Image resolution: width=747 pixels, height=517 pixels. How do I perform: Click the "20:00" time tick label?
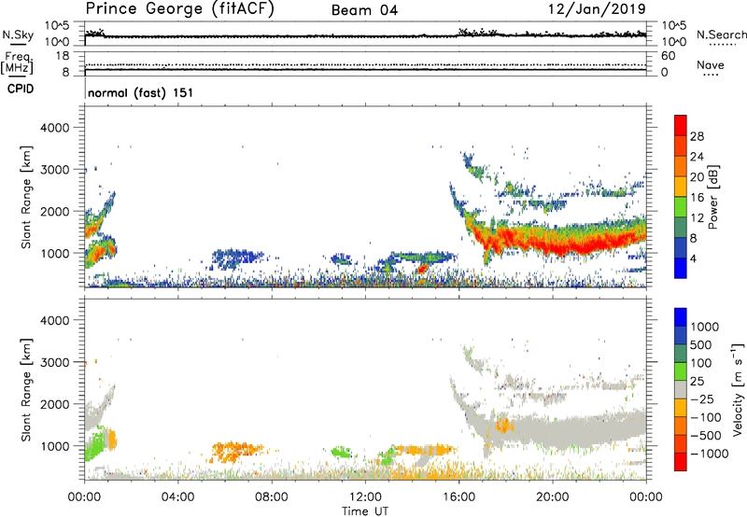552,497
